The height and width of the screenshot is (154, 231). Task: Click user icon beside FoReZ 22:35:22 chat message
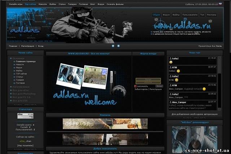click(170, 94)
